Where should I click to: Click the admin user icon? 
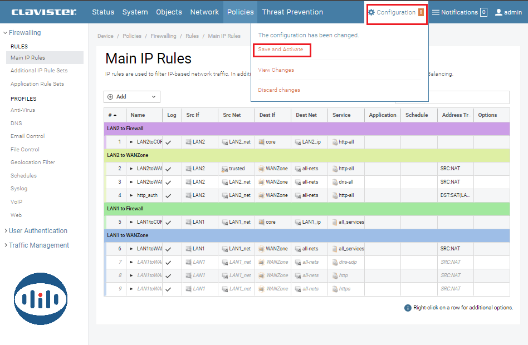pos(498,12)
